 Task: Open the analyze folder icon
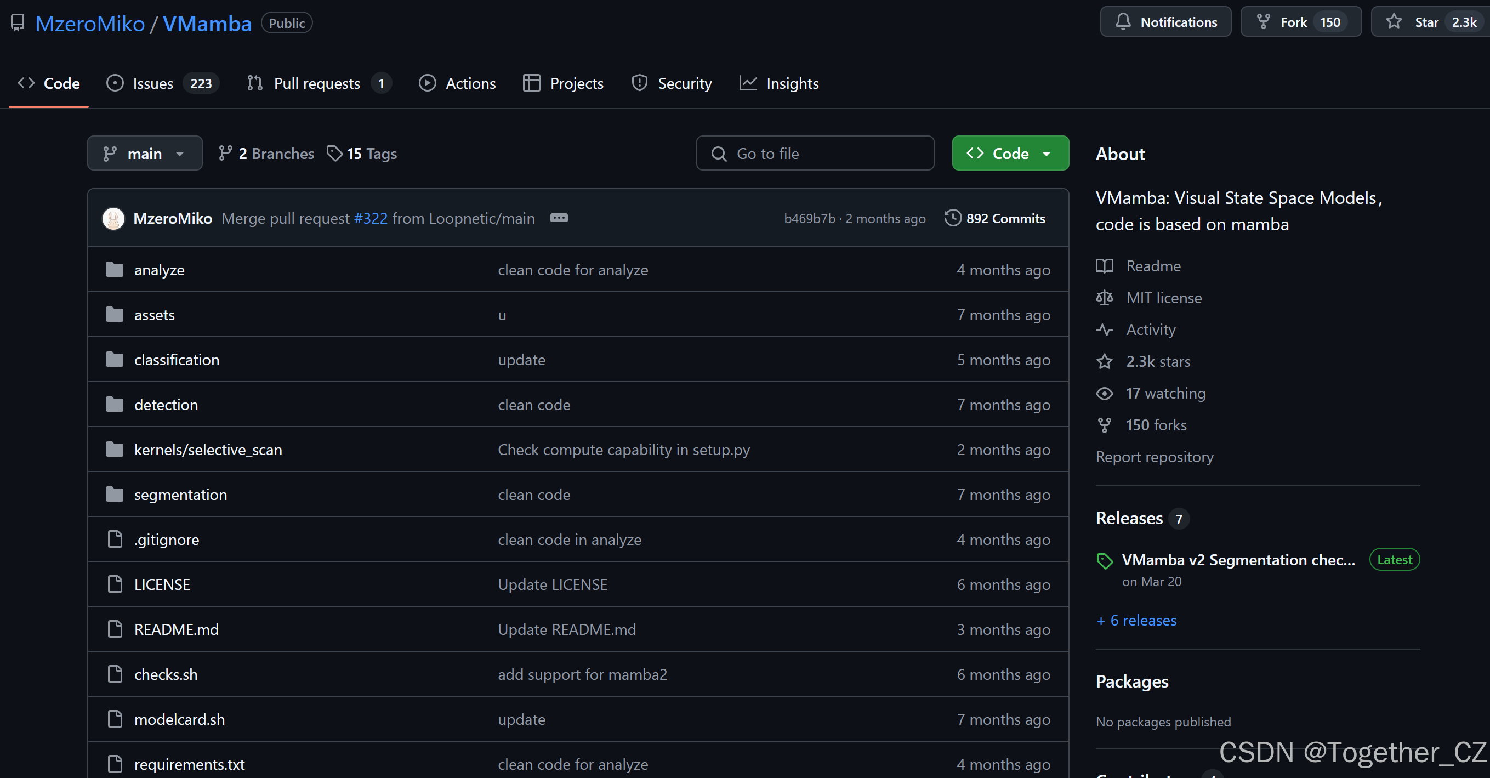point(115,270)
